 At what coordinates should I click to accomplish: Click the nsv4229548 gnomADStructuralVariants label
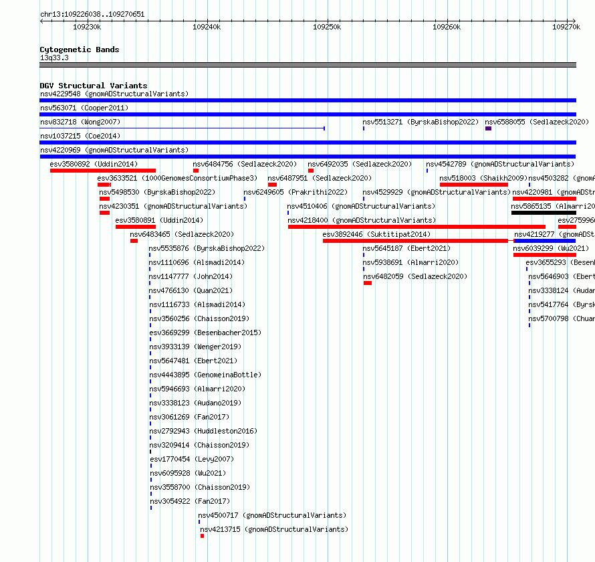pos(114,94)
